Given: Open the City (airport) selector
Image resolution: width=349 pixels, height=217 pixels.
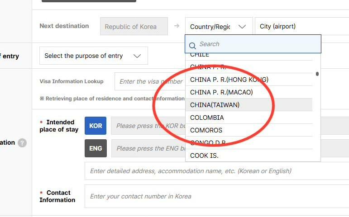Looking at the screenshot, I should click(x=301, y=27).
